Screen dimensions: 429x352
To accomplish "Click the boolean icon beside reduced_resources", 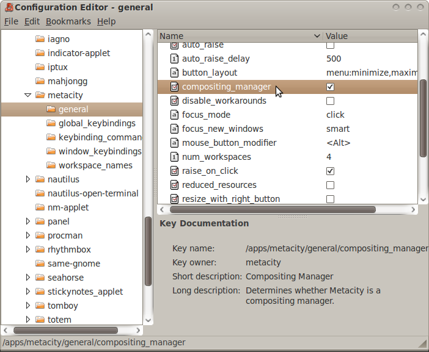I will (x=174, y=185).
